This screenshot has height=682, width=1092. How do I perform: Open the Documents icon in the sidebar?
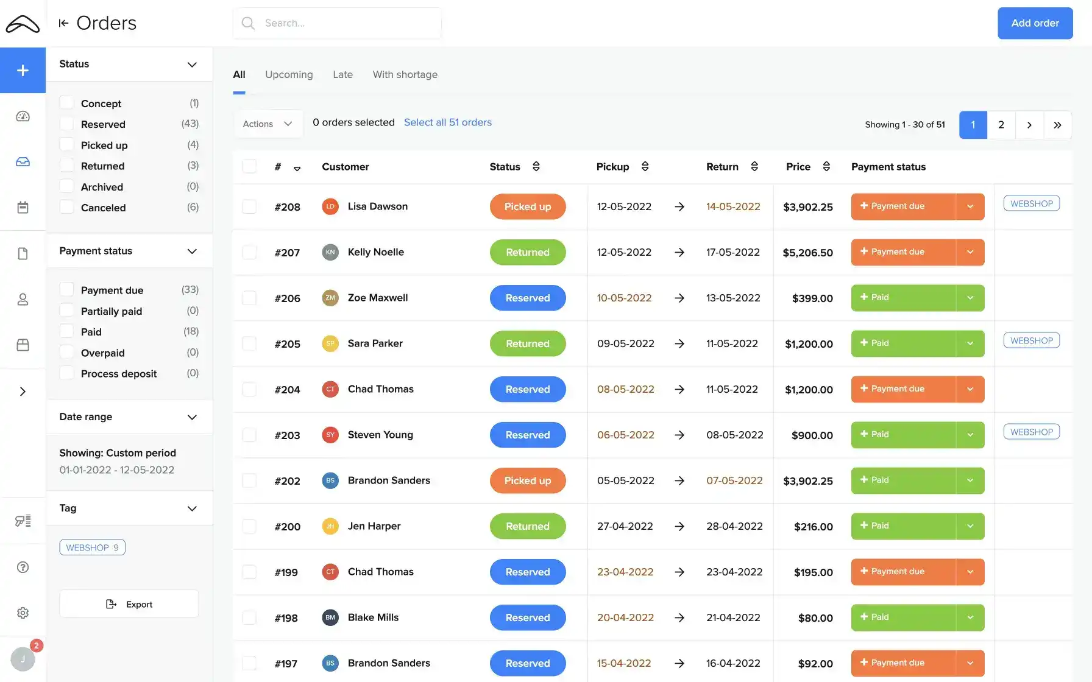(23, 253)
